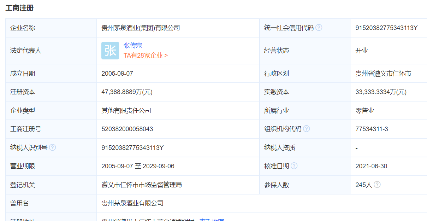Click the 成立日期 label cell
Viewport: 427px width, 221px height.
pos(51,74)
